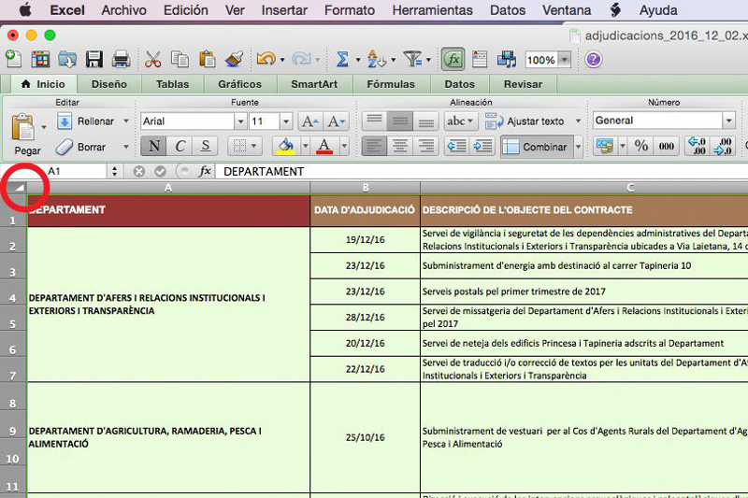748x498 pixels.
Task: Open the font size 11 dropdown
Action: (x=286, y=121)
